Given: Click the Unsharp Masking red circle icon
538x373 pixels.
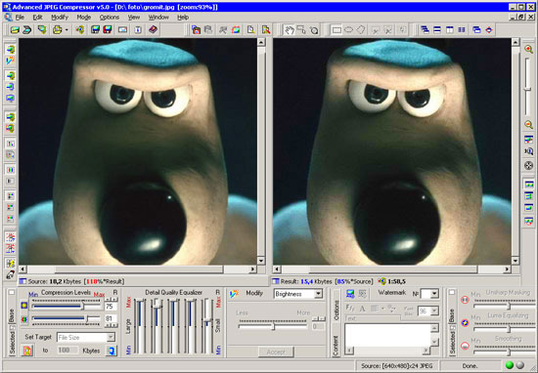Looking at the screenshot, I should [x=465, y=300].
